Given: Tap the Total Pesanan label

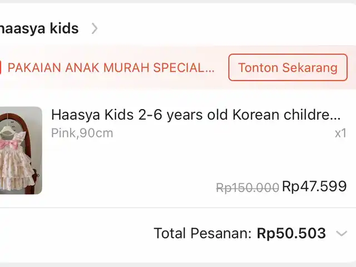Looking at the screenshot, I should (202, 233).
